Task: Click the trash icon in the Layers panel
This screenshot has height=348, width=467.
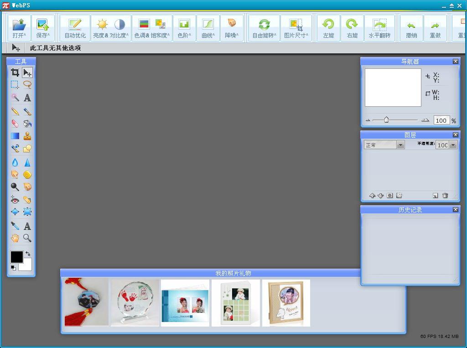Action: point(445,195)
